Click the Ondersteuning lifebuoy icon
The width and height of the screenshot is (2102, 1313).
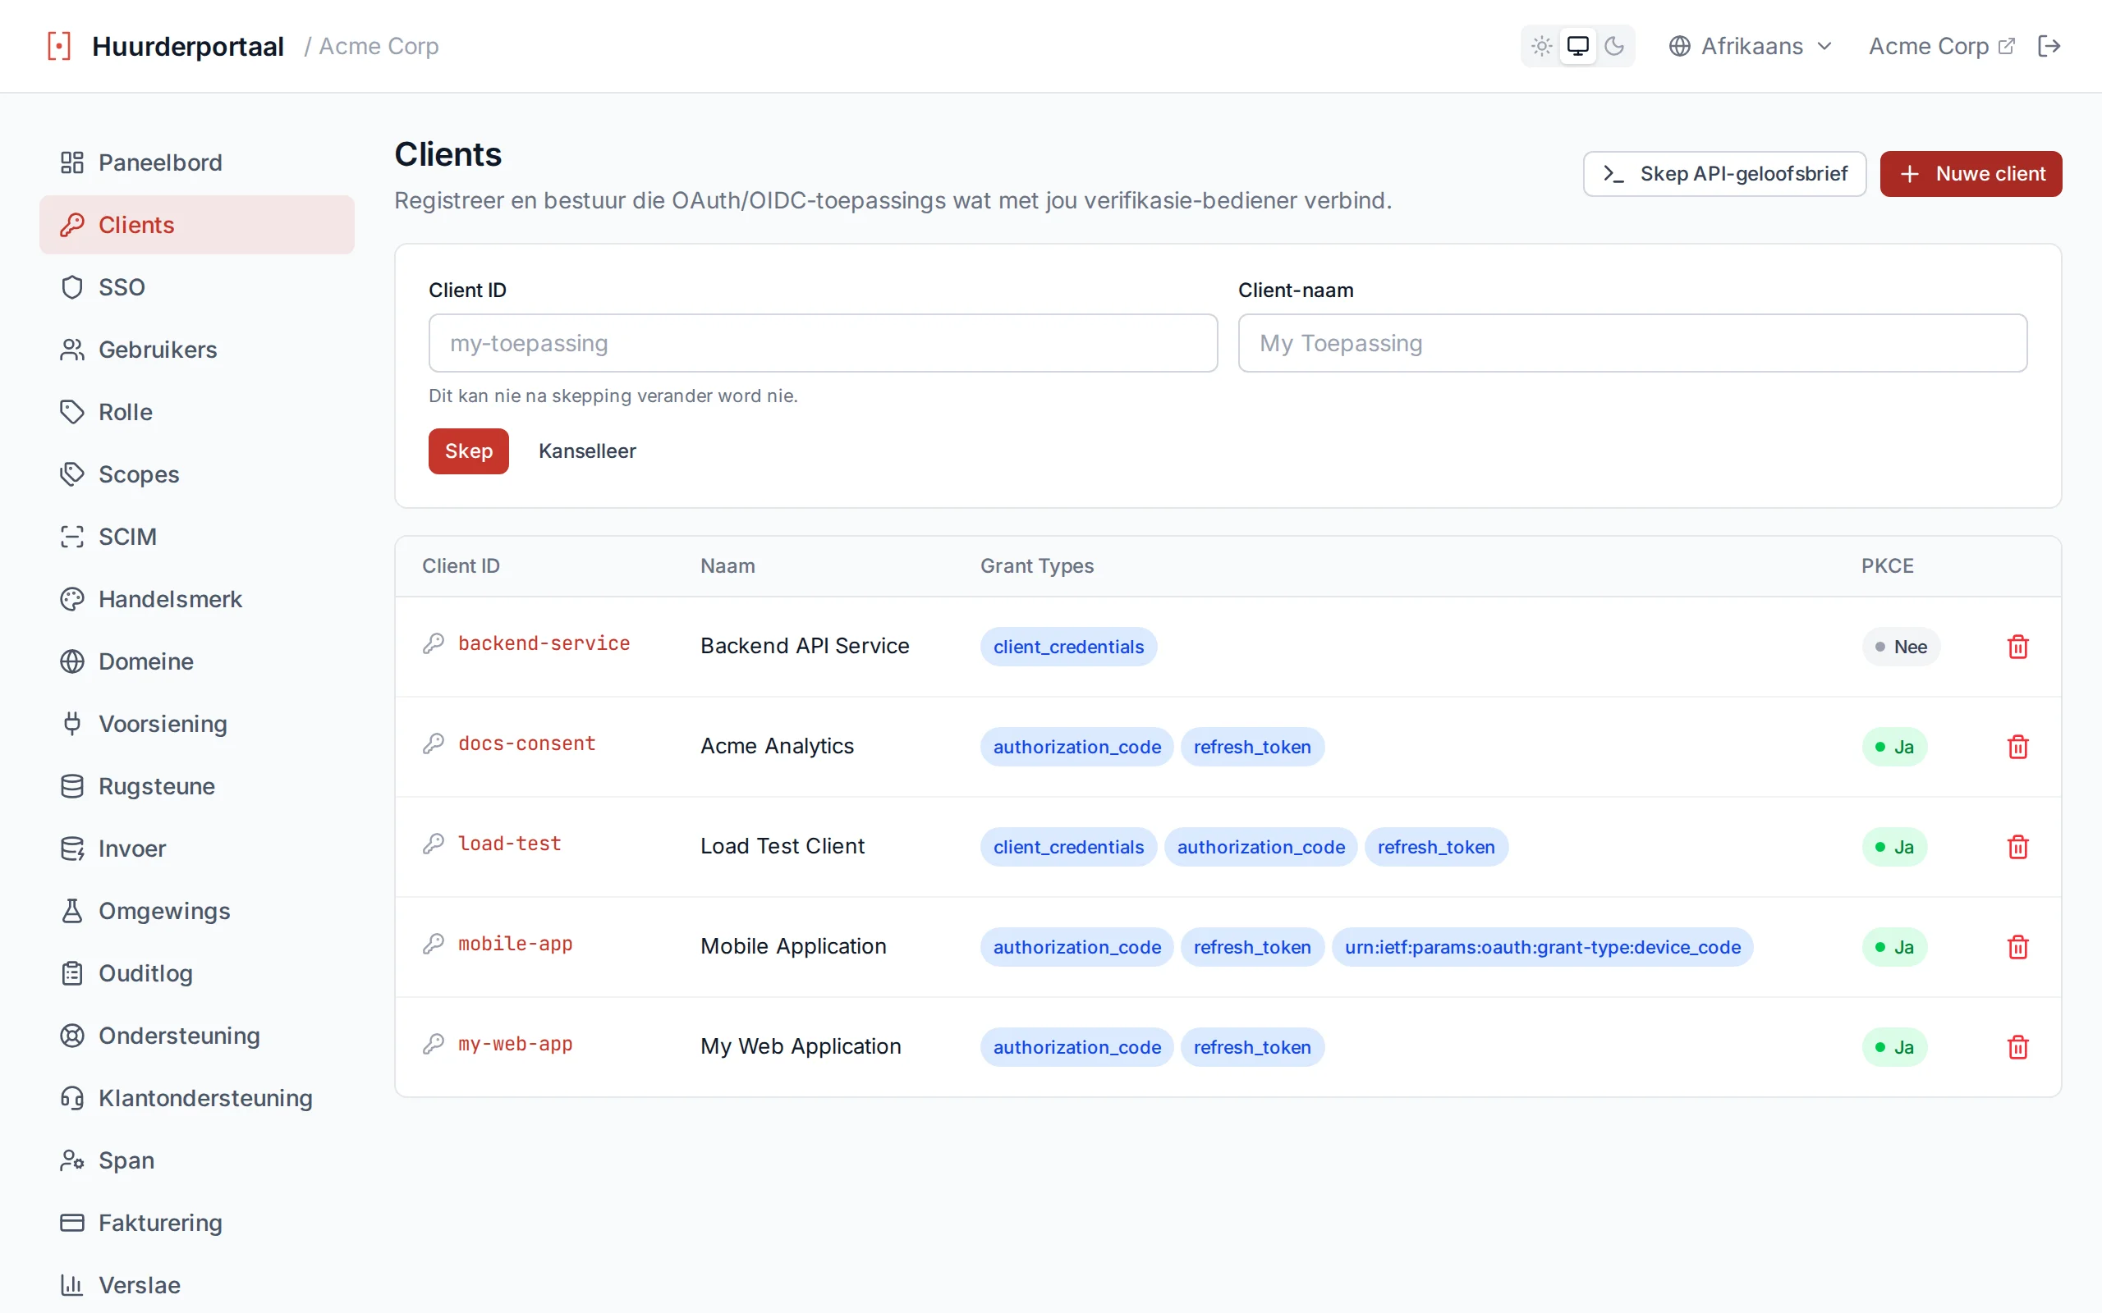[72, 1036]
